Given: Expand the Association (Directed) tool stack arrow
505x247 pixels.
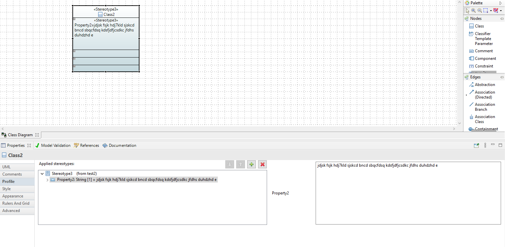Looking at the screenshot, I should (466, 95).
